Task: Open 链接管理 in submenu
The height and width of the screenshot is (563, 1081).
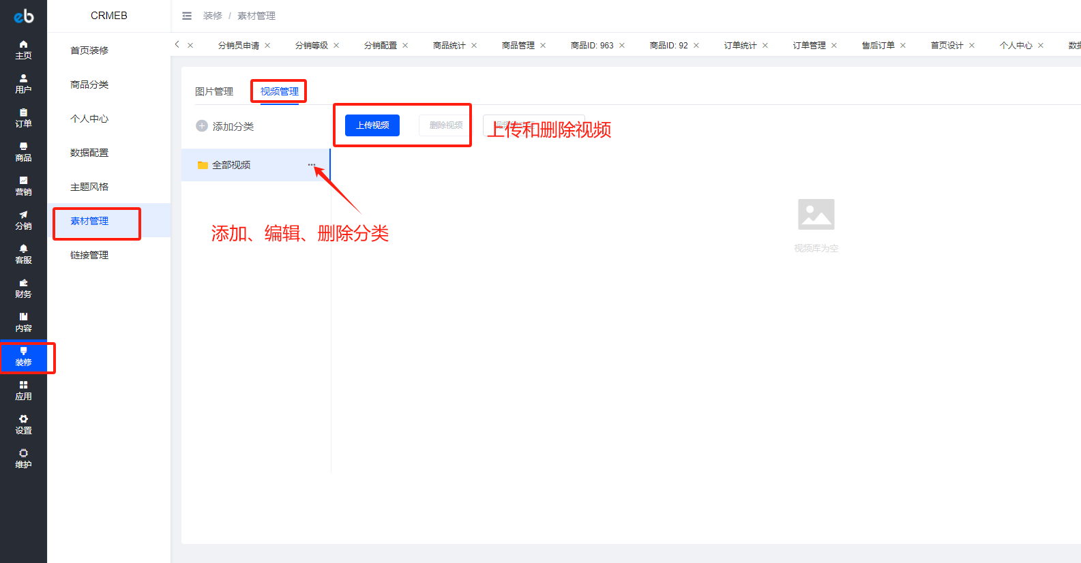Action: point(89,255)
